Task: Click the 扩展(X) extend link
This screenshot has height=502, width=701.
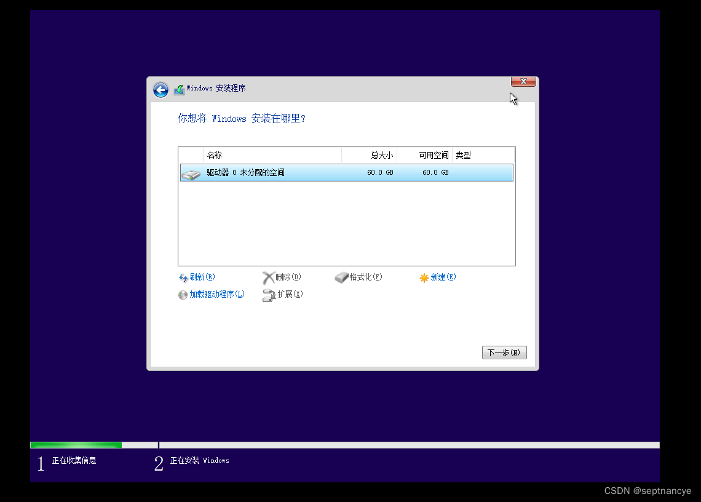Action: pos(290,294)
